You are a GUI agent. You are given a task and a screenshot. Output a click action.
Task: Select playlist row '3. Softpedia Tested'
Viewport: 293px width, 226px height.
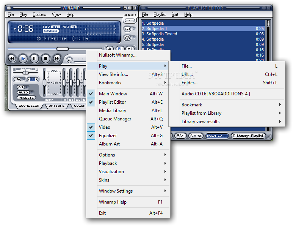[x=203, y=34]
